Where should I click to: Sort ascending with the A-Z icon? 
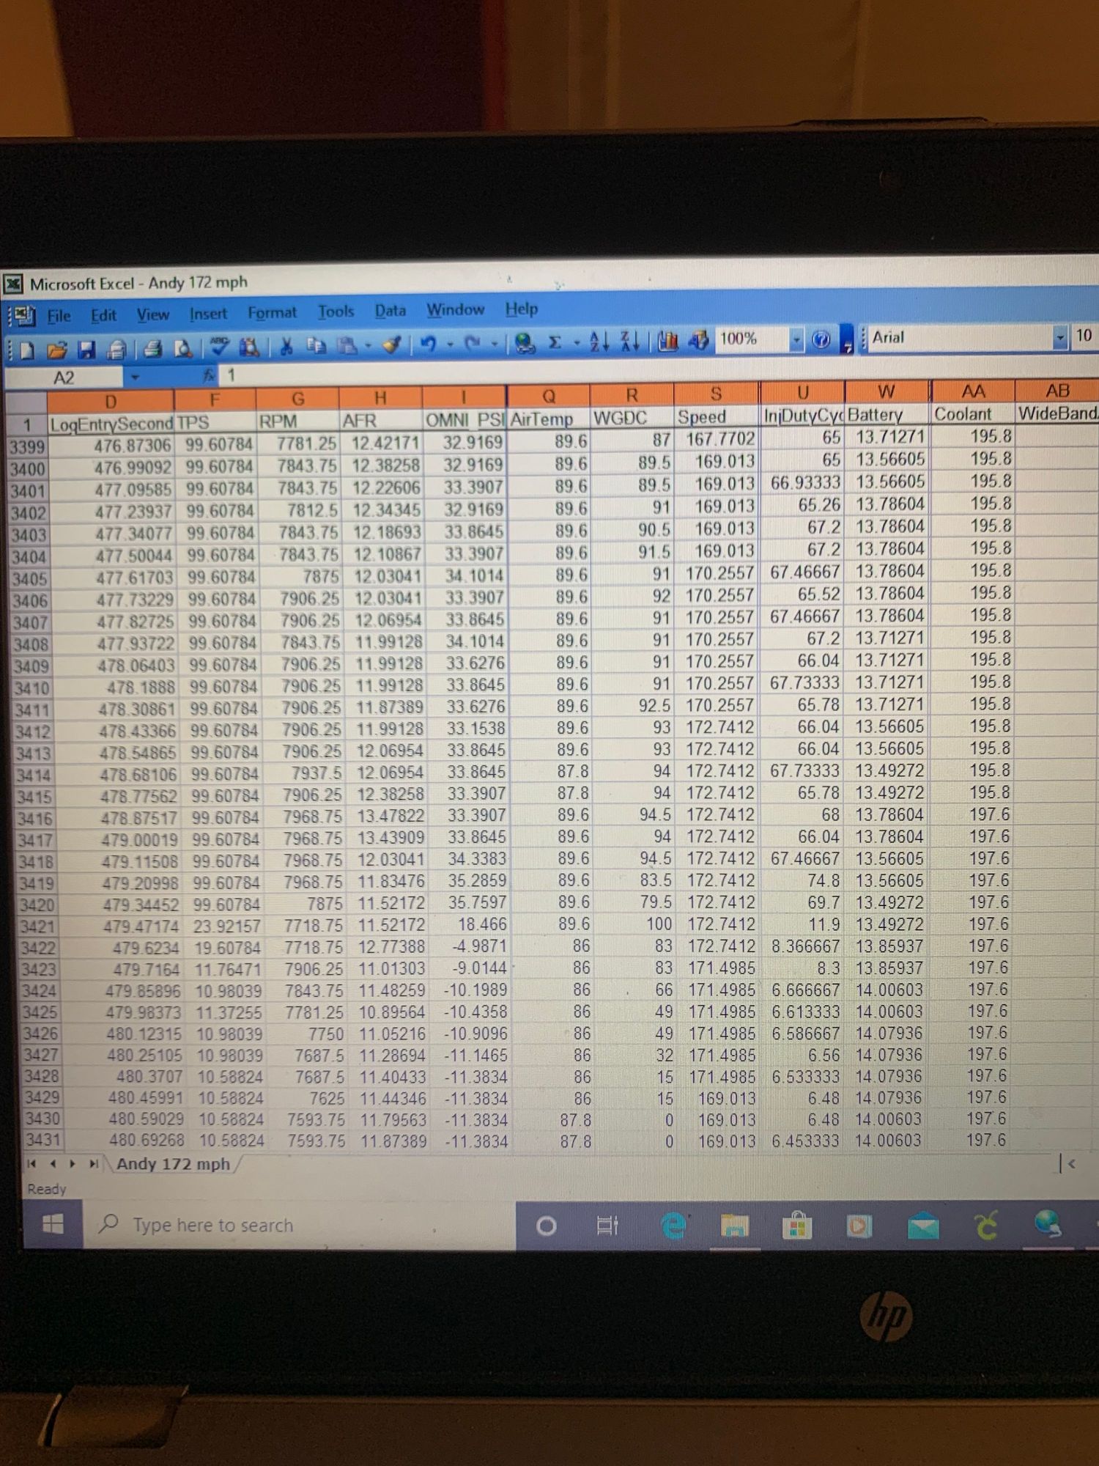pyautogui.click(x=599, y=341)
